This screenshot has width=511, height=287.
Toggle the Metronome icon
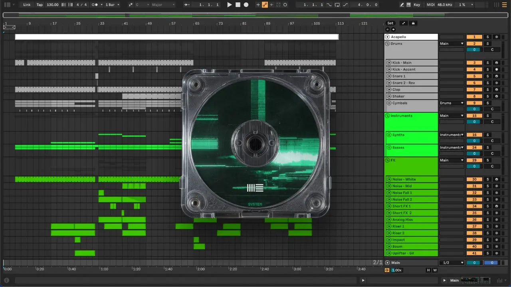(x=95, y=5)
